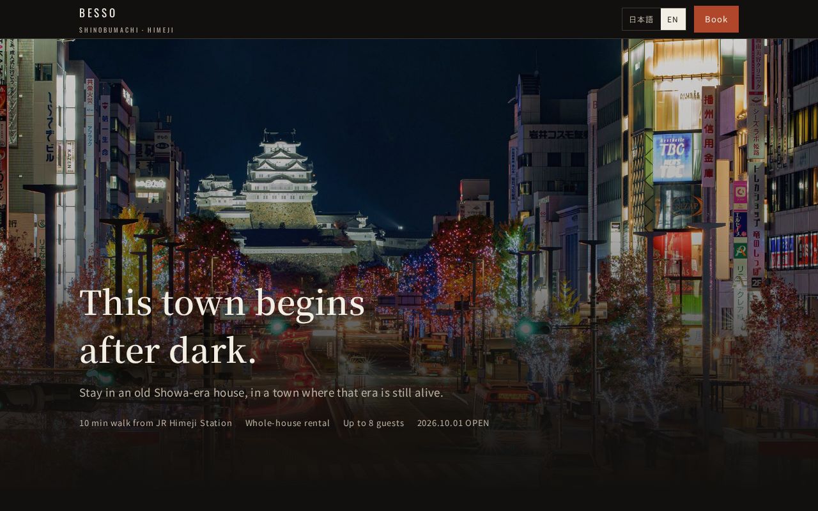The width and height of the screenshot is (818, 511).
Task: Open booking with the Book button
Action: click(716, 19)
